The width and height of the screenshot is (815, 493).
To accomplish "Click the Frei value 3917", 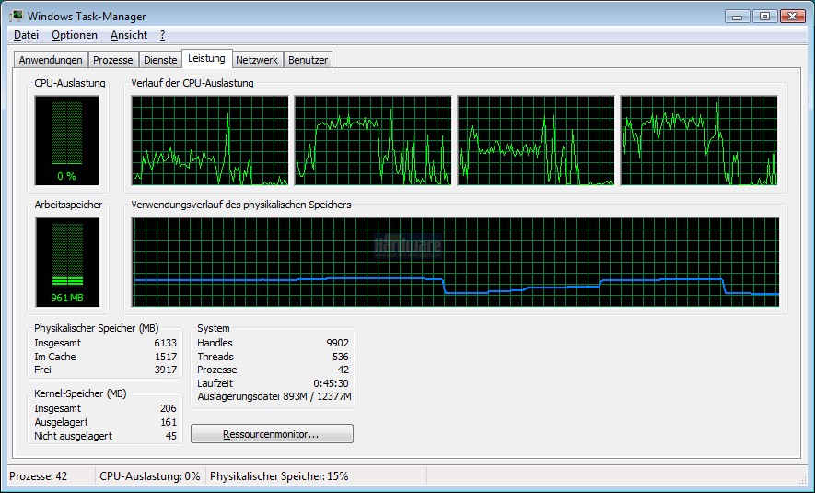I will tap(165, 370).
